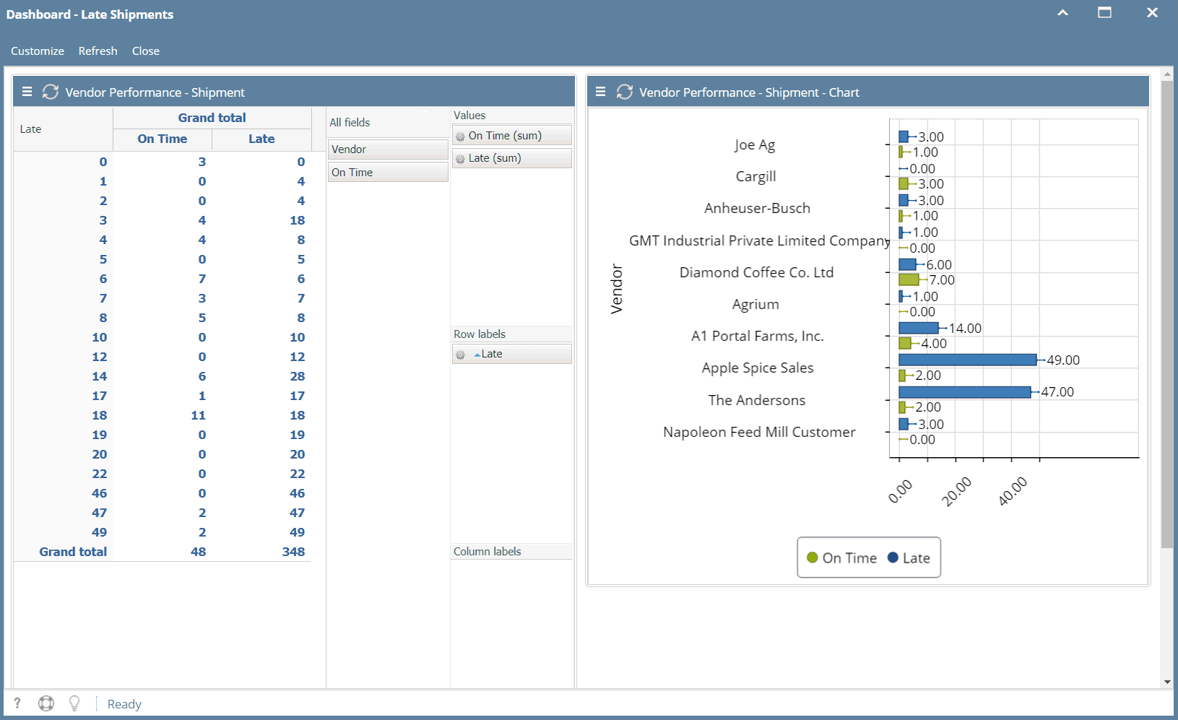Viewport: 1178px width, 720px height.
Task: Click the Apple Spice Sales vendor label
Action: [x=758, y=368]
